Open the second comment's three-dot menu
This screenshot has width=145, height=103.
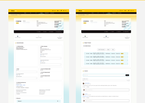click(x=129, y=94)
